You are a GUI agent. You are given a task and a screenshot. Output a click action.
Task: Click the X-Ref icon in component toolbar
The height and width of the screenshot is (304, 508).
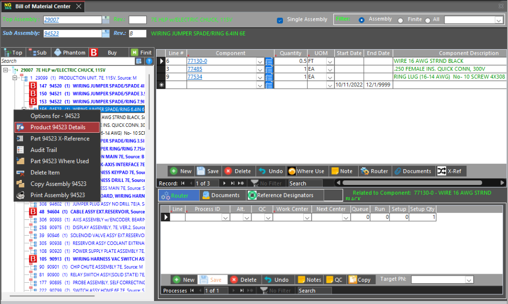pos(441,171)
